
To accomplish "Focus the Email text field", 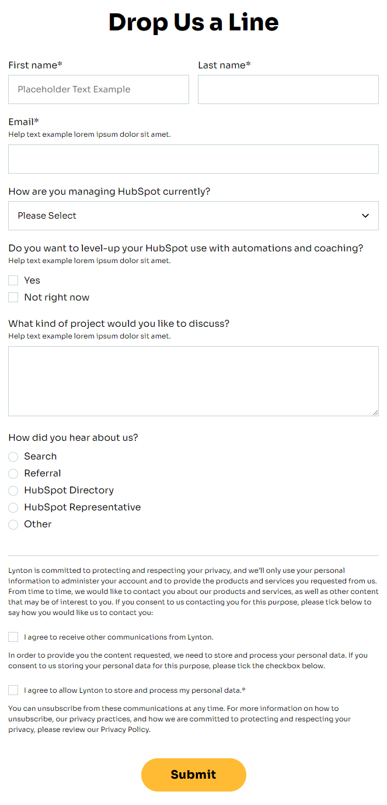I will click(193, 159).
